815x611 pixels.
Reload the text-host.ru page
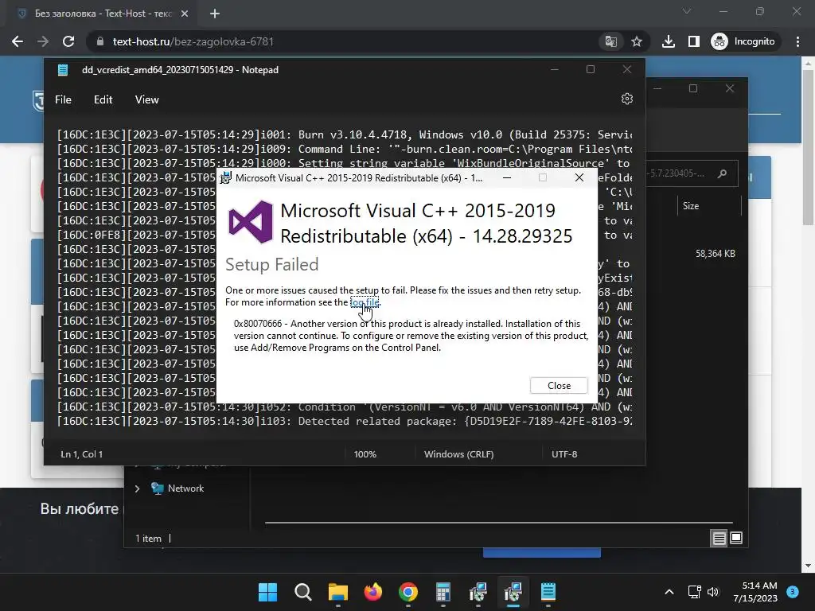click(x=68, y=41)
